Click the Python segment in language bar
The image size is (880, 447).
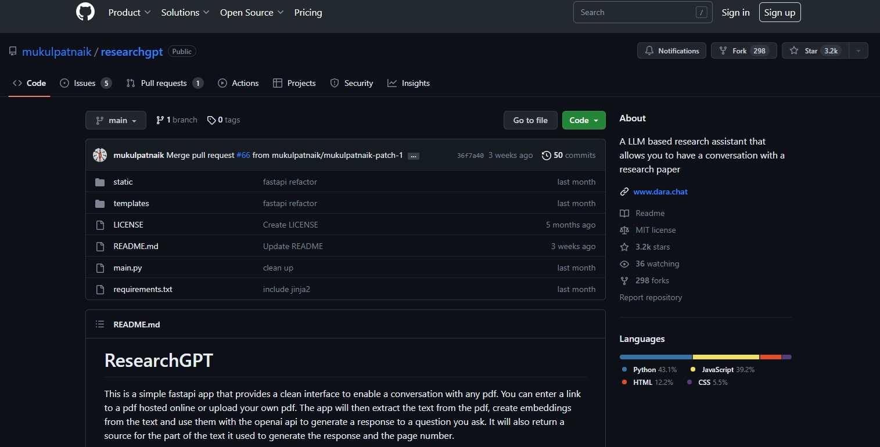tap(656, 357)
